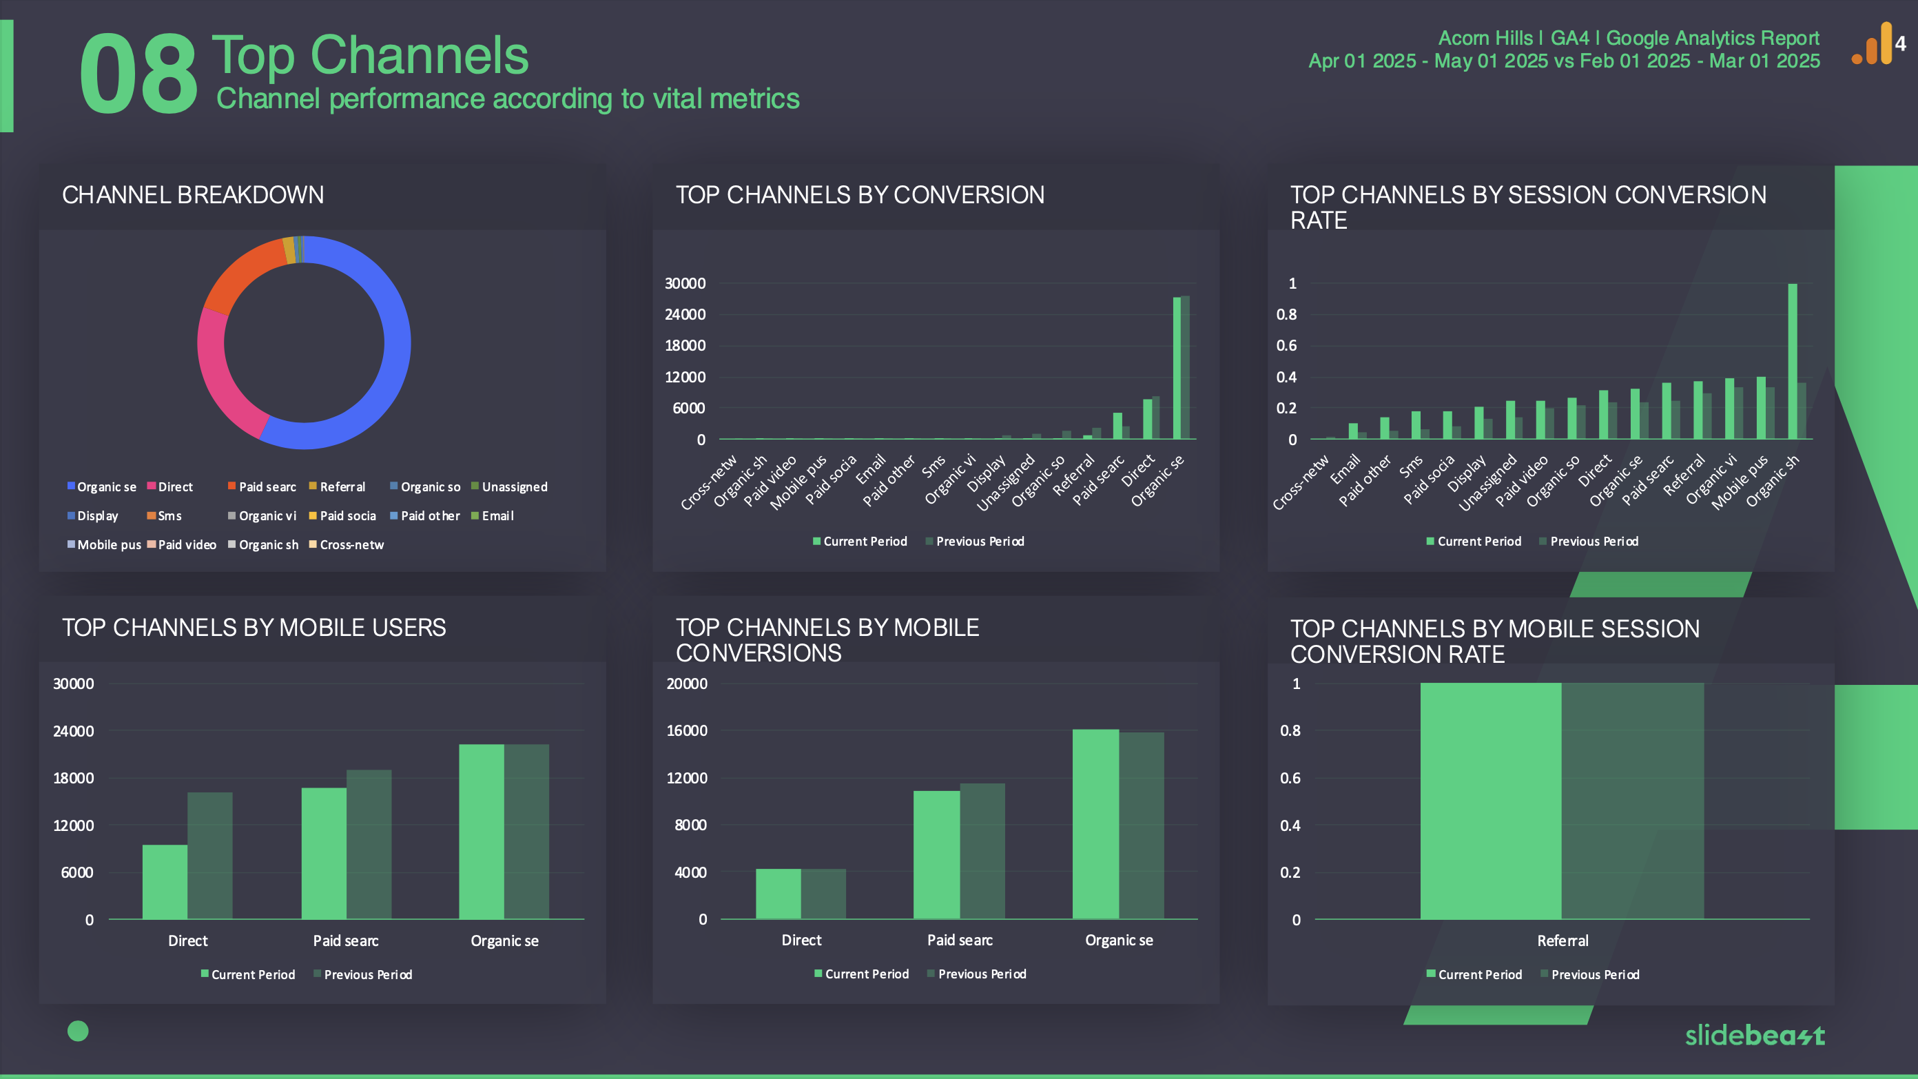The image size is (1918, 1079).
Task: Click the Organic sh entry in donut legend
Action: tap(263, 544)
